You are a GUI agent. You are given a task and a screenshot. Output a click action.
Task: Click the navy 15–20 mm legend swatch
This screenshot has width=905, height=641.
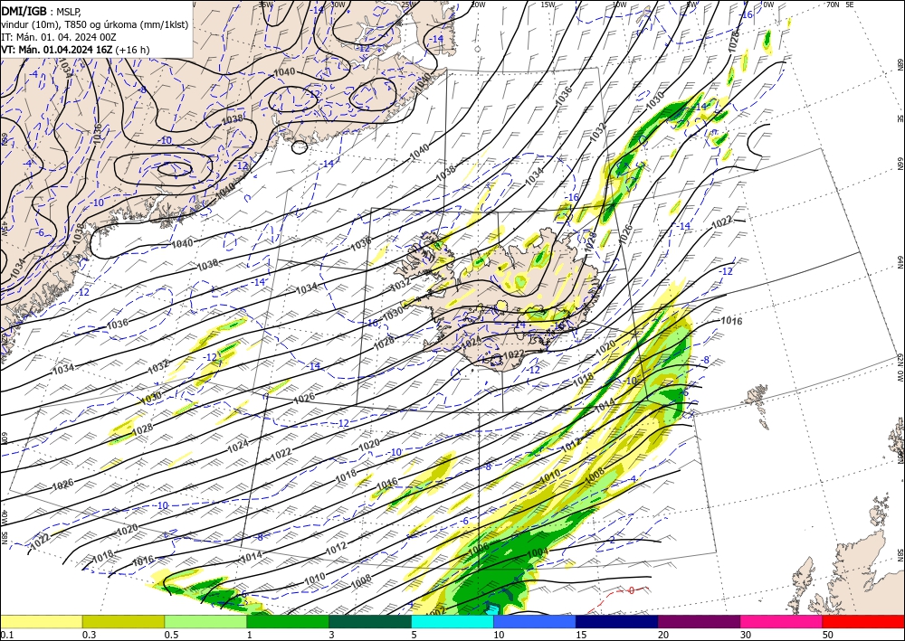617,621
